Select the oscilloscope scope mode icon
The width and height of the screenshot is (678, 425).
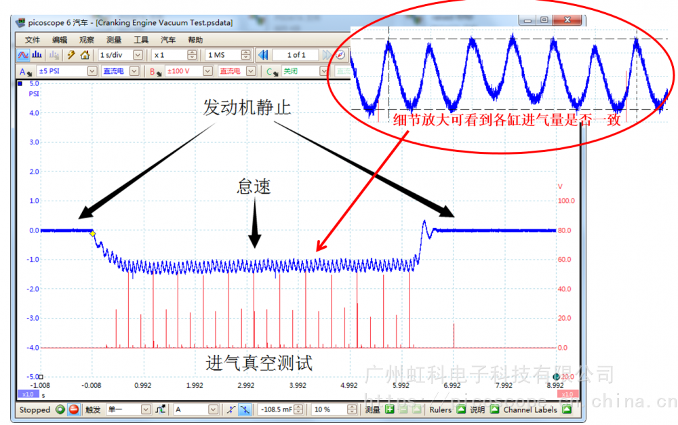(x=23, y=55)
